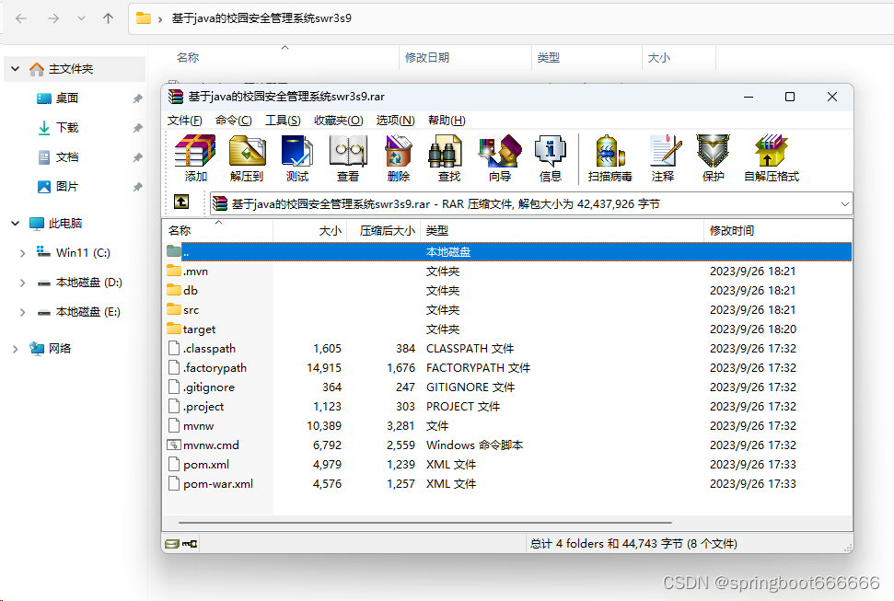Open the File (文件) menu
894x601 pixels.
(185, 121)
